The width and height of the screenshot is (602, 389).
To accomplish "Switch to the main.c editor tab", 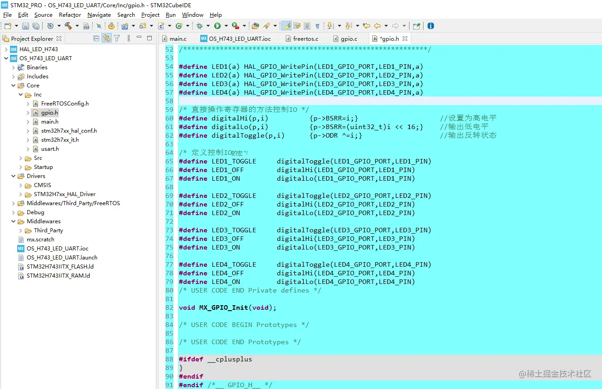I will [174, 38].
